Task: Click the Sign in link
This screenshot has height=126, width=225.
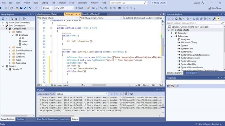Action: click(197, 3)
